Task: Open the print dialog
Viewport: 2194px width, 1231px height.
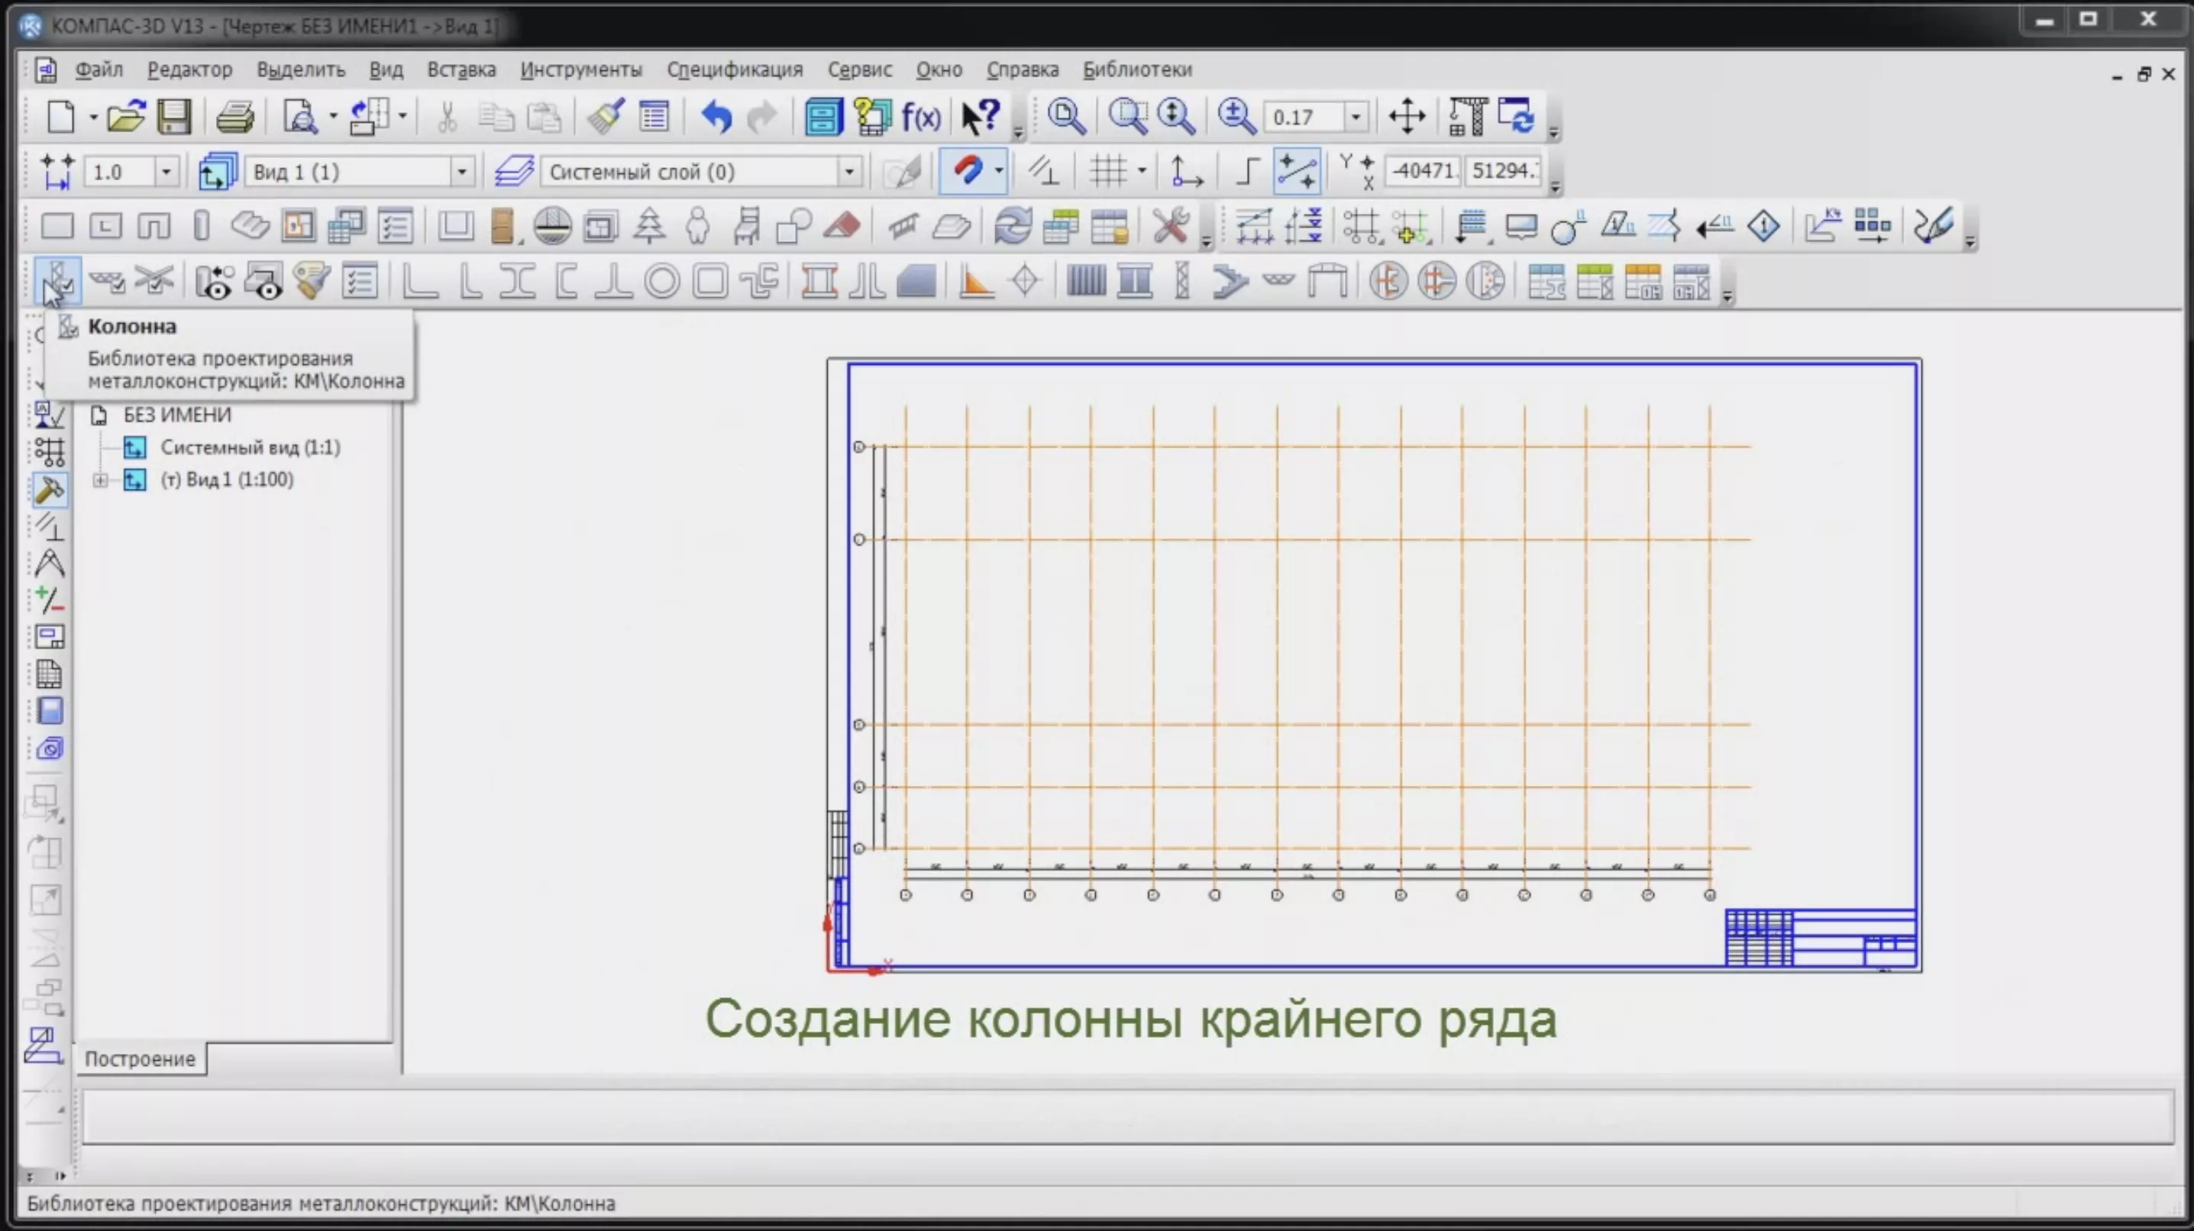Action: click(234, 116)
